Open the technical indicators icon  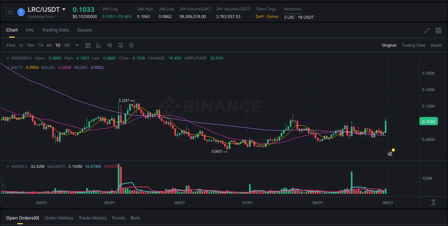click(99, 45)
